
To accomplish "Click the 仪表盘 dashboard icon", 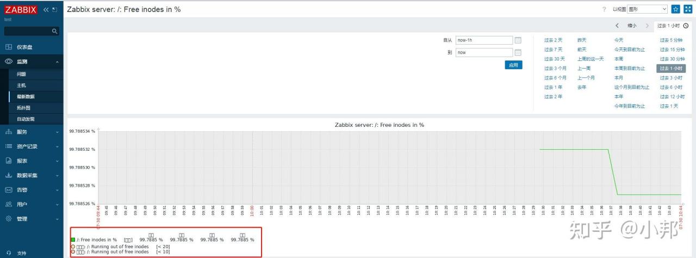I will pyautogui.click(x=9, y=47).
